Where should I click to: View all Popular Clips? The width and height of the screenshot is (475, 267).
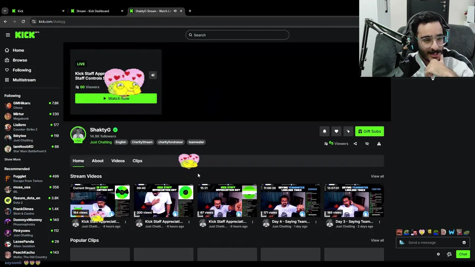[x=377, y=240]
